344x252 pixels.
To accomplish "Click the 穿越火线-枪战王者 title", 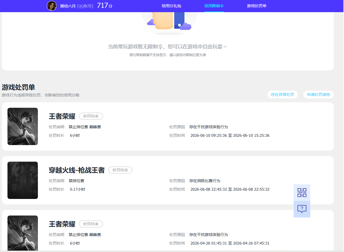I will [77, 170].
